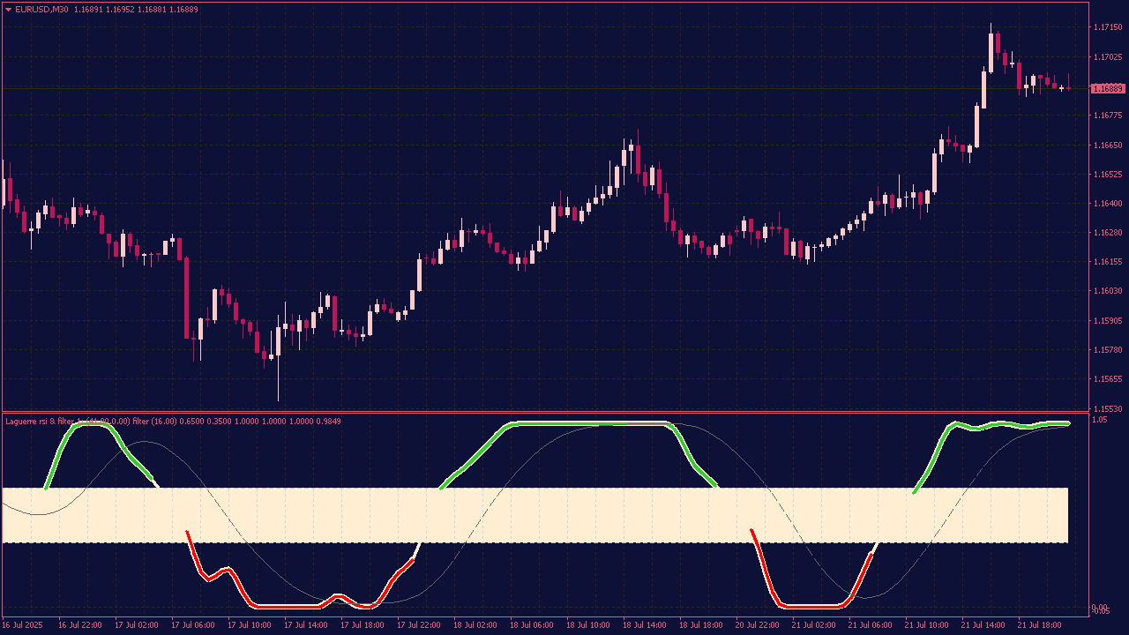Viewport: 1129px width, 635px height.
Task: Click the red Laguerre line flat bottom on 21 Jul
Action: click(x=811, y=607)
